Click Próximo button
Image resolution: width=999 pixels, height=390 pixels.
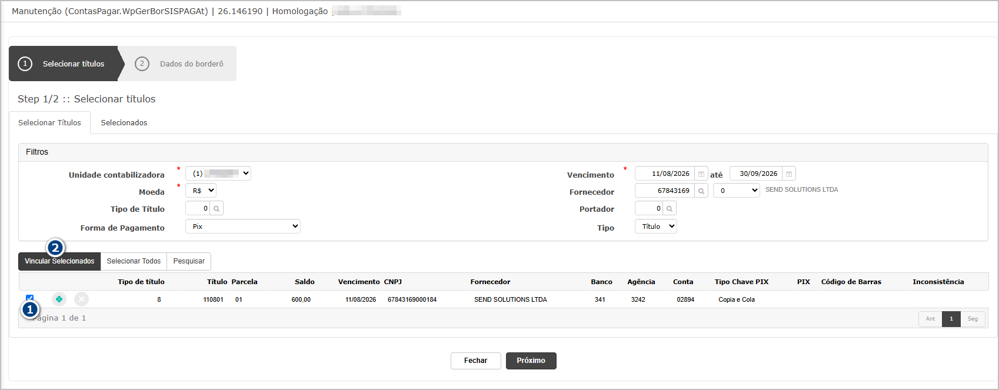[531, 361]
